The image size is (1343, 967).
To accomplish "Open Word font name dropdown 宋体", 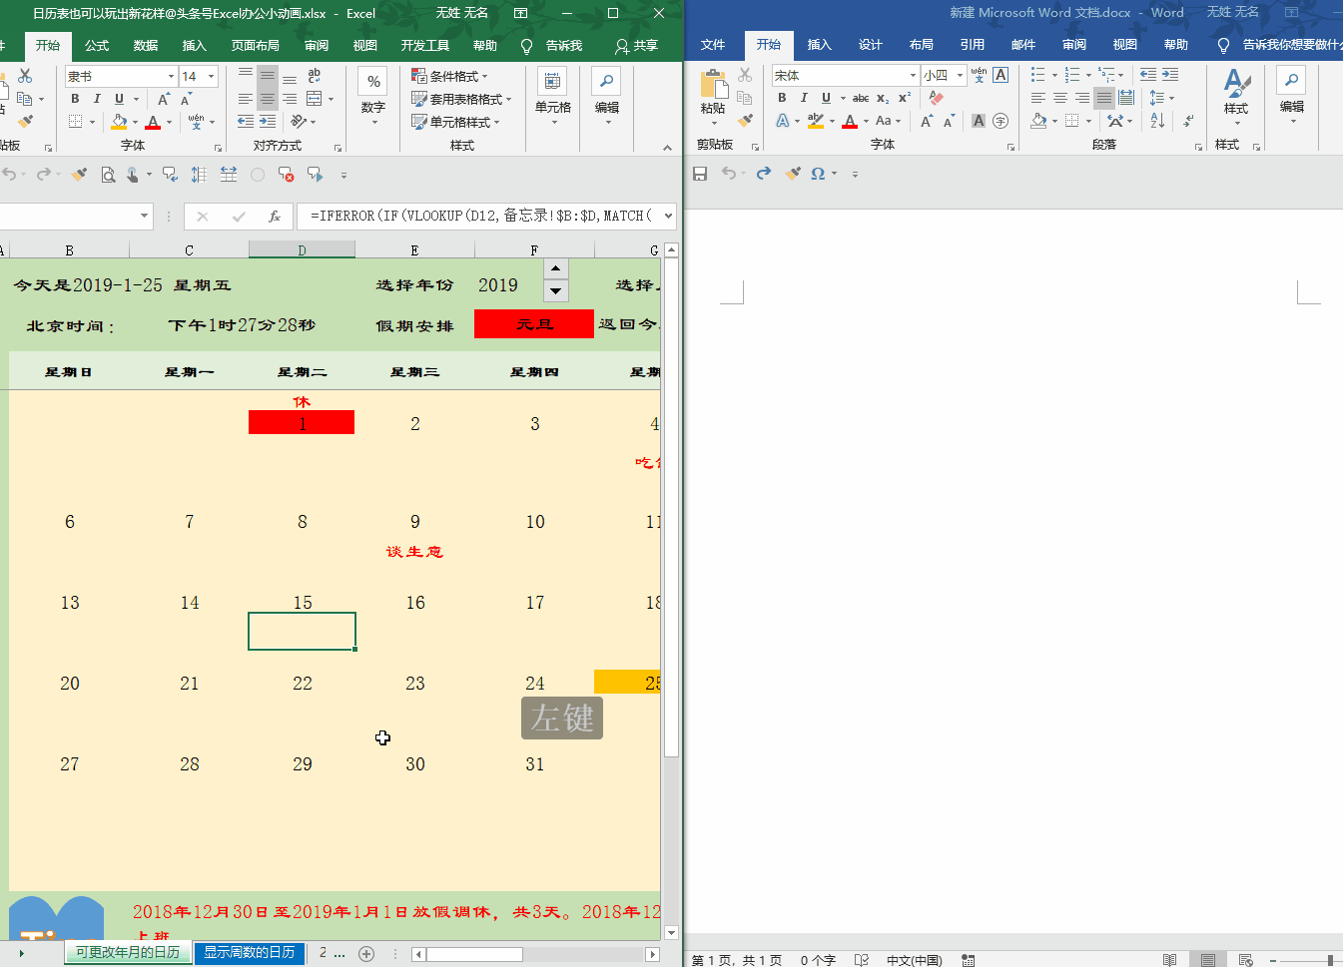I will tap(913, 75).
